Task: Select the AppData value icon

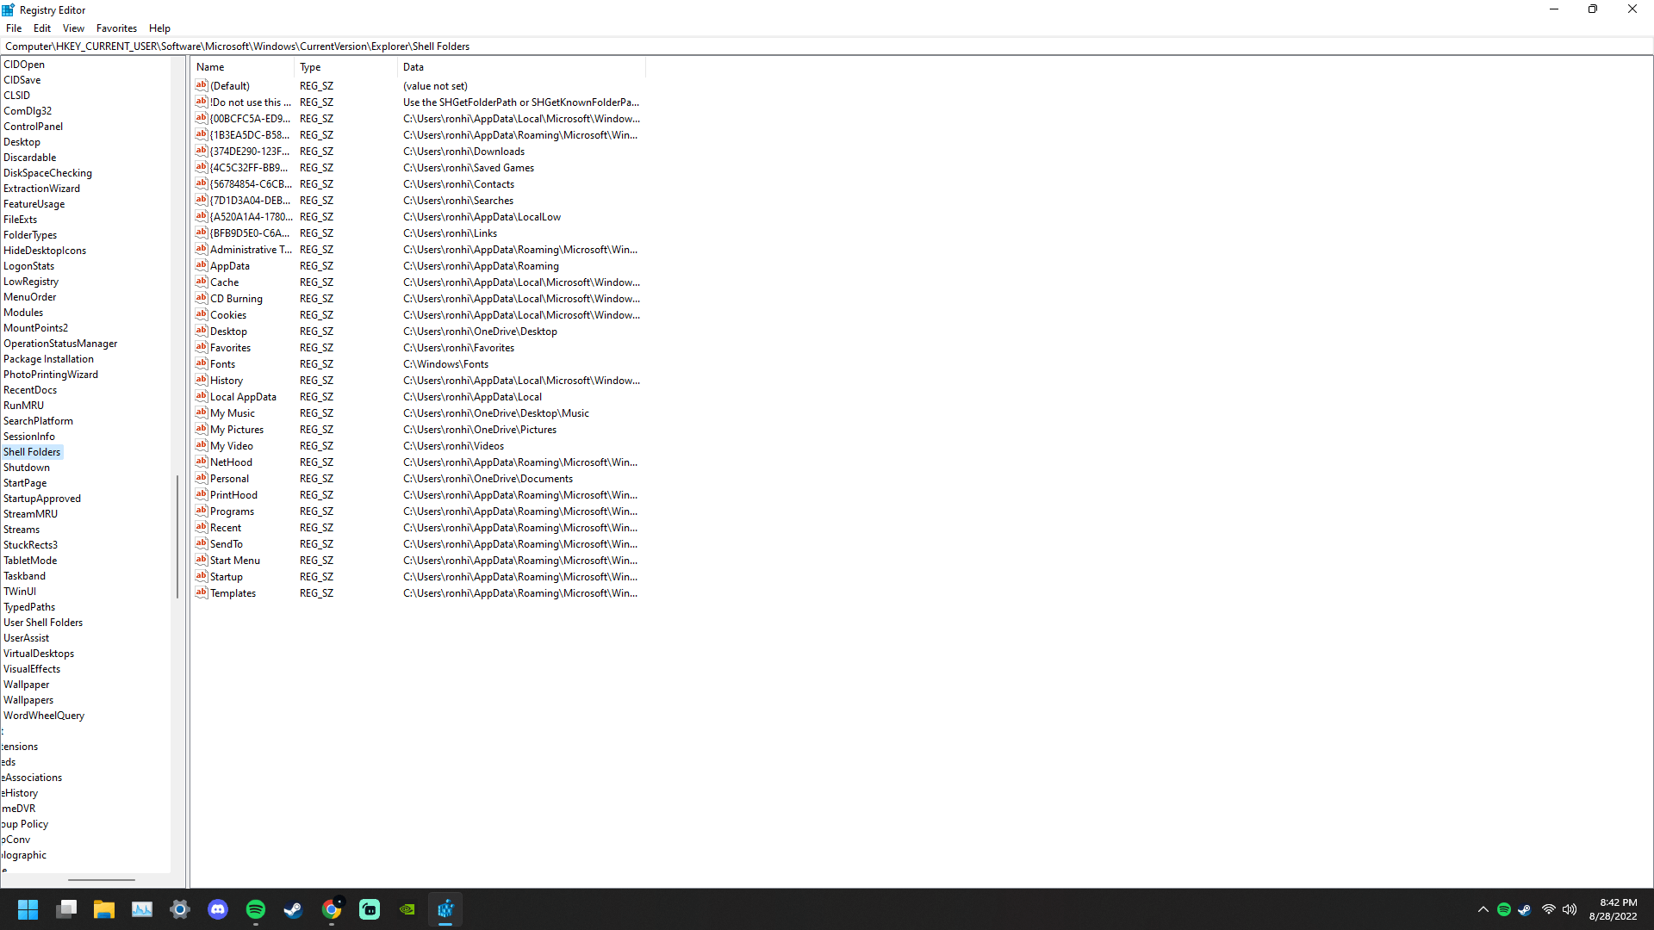Action: tap(202, 265)
